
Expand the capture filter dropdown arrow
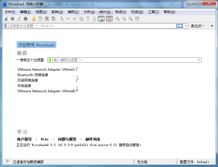[x=199, y=60]
